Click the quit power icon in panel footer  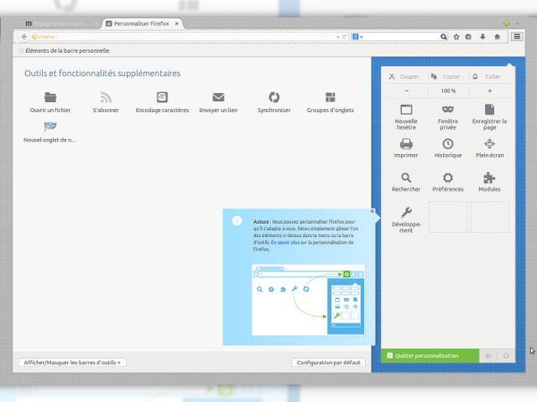[506, 356]
